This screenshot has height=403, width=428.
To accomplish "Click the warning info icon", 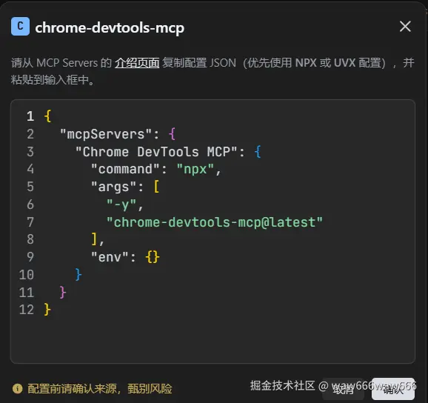I will [17, 388].
